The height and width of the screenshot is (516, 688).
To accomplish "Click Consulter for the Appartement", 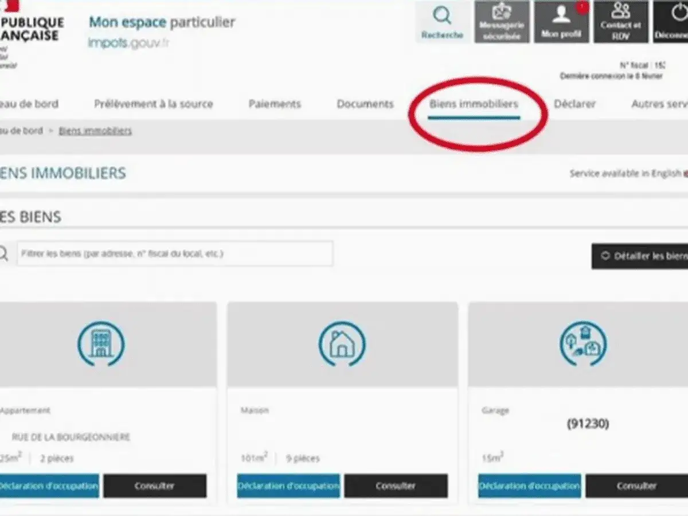I will (x=155, y=486).
